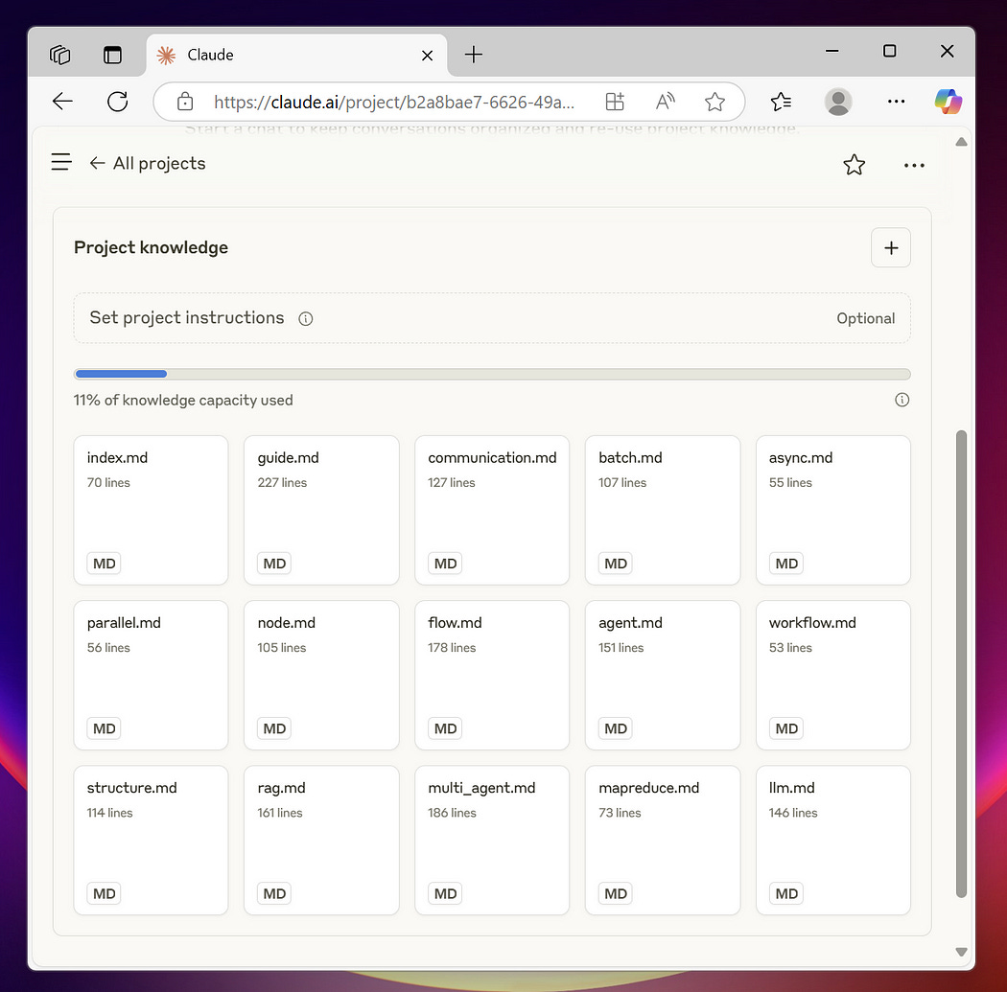The width and height of the screenshot is (1007, 992).
Task: Open the browser profile menu
Action: click(x=838, y=102)
